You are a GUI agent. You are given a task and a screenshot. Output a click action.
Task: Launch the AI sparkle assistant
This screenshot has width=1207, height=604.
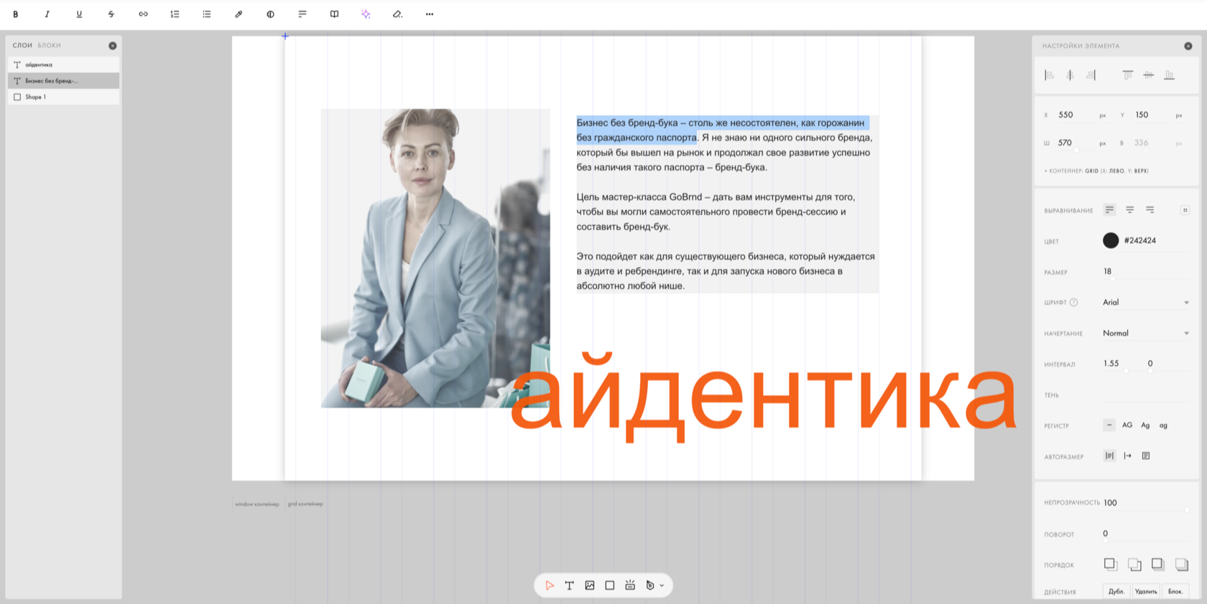(366, 14)
